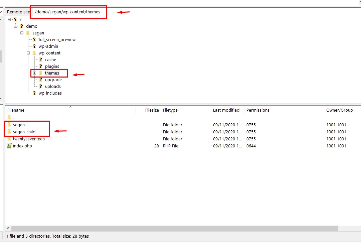The width and height of the screenshot is (361, 250).
Task: Open the segan-child folder
Action: (23, 132)
